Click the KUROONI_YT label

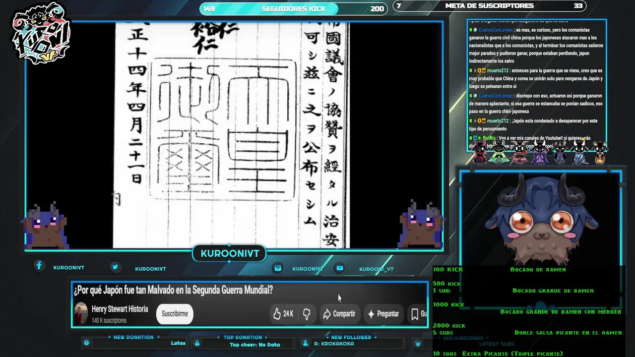pos(376,269)
